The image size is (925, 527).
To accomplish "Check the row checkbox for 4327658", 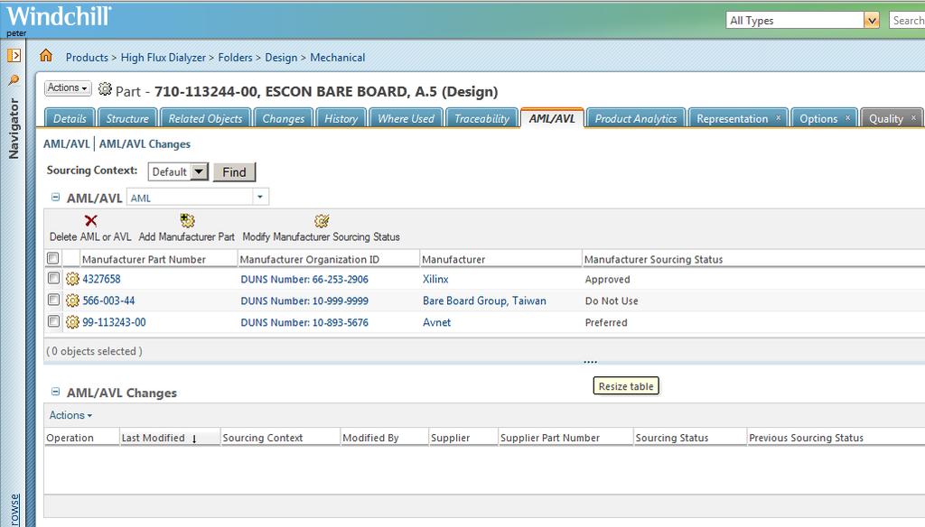I will [x=53, y=278].
